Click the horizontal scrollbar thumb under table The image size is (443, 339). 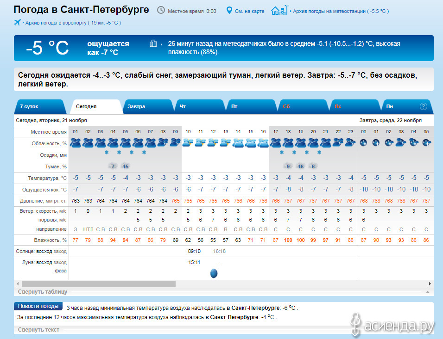pos(98,284)
